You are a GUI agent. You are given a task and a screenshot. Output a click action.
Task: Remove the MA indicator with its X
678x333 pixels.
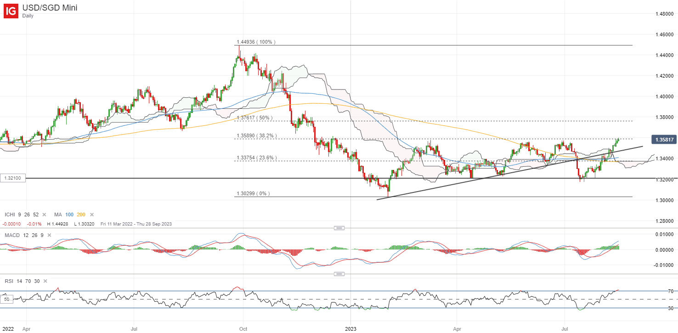92,214
